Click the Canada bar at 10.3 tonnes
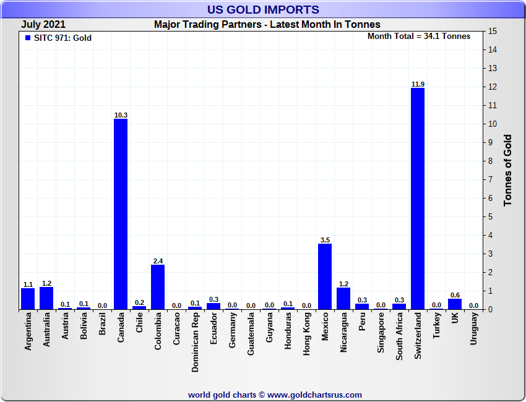526x402 pixels. click(x=121, y=213)
